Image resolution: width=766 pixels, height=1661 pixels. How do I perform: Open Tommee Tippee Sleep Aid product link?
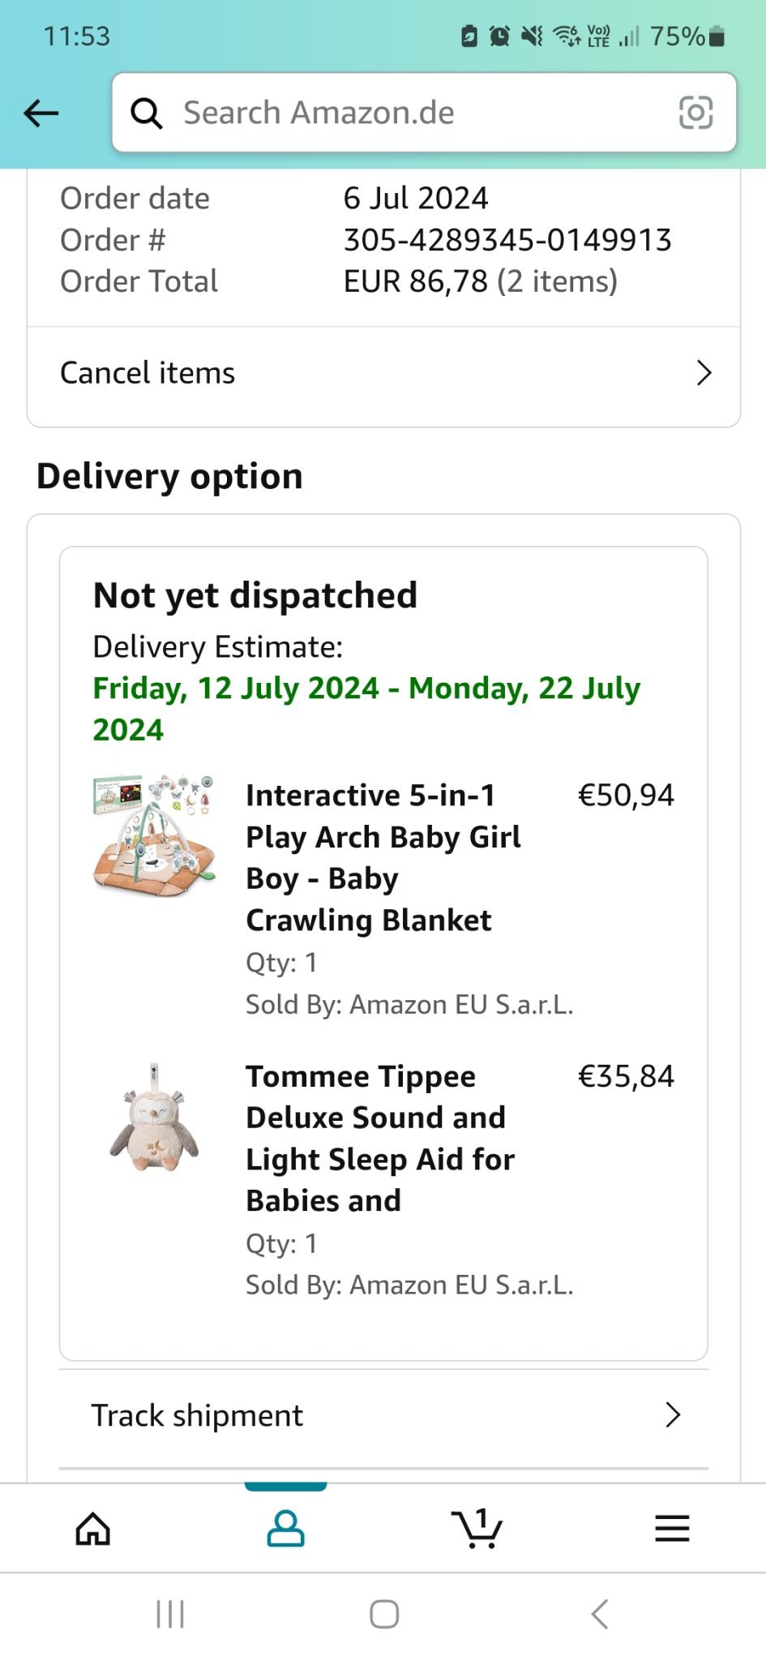point(379,1138)
